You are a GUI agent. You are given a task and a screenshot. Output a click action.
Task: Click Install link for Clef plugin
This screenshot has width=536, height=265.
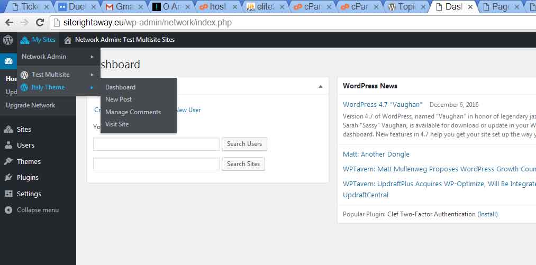[x=487, y=214]
